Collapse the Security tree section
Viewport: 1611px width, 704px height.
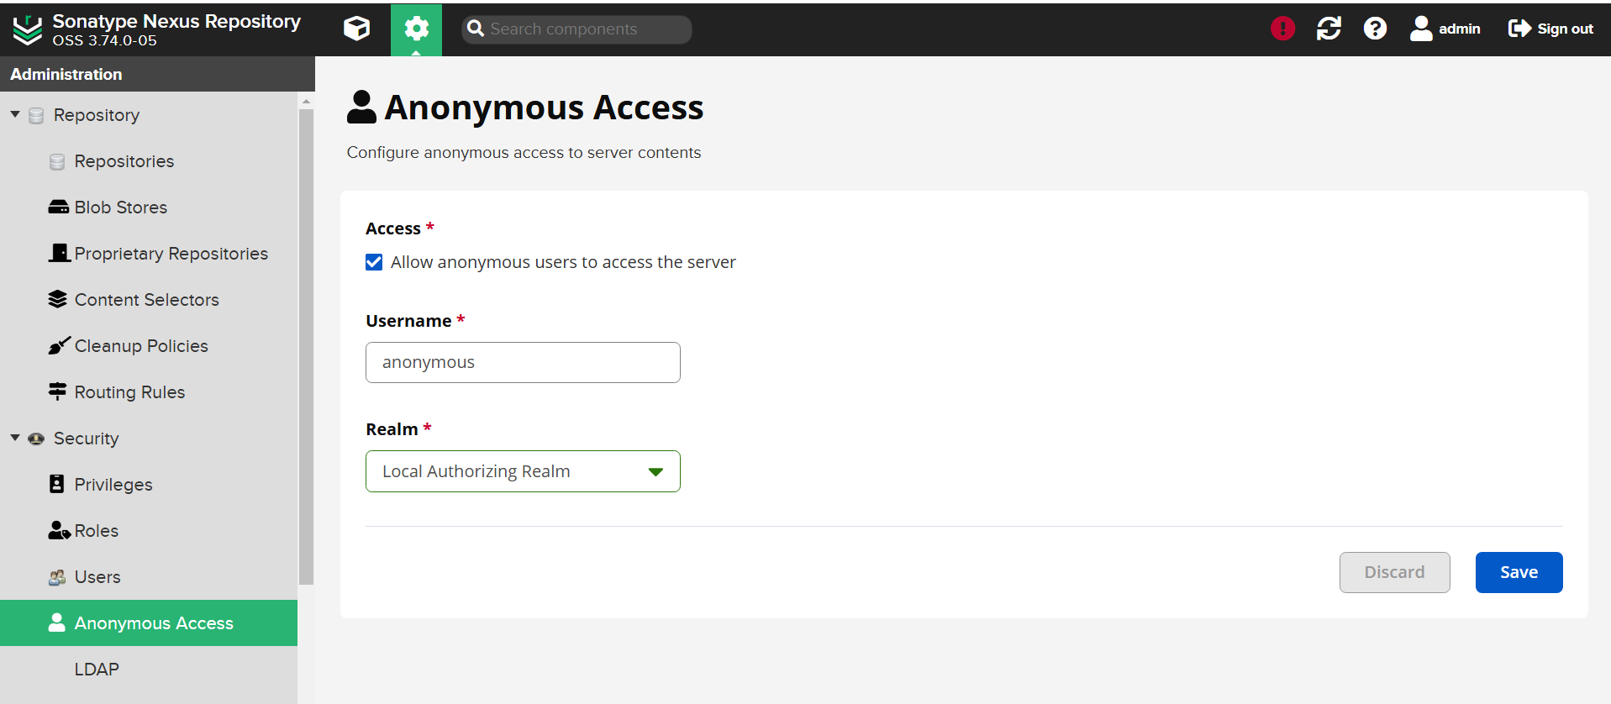pyautogui.click(x=15, y=438)
